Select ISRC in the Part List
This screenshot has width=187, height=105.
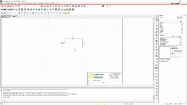[161, 27]
